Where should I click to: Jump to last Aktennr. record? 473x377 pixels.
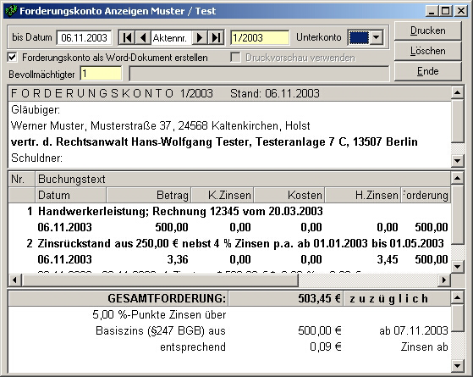pyautogui.click(x=216, y=38)
